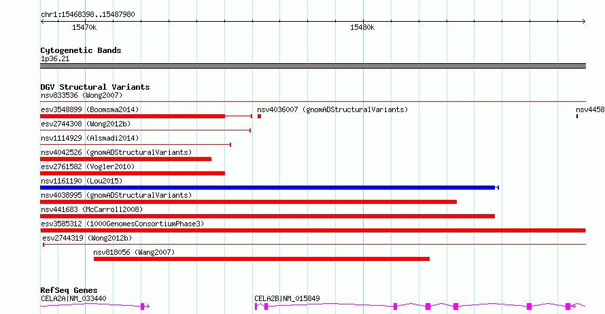
Task: Click the 15470k ruler tick label
Action: [84, 27]
